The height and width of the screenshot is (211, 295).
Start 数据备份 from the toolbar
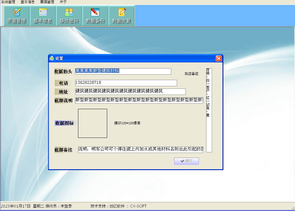pyautogui.click(x=95, y=16)
